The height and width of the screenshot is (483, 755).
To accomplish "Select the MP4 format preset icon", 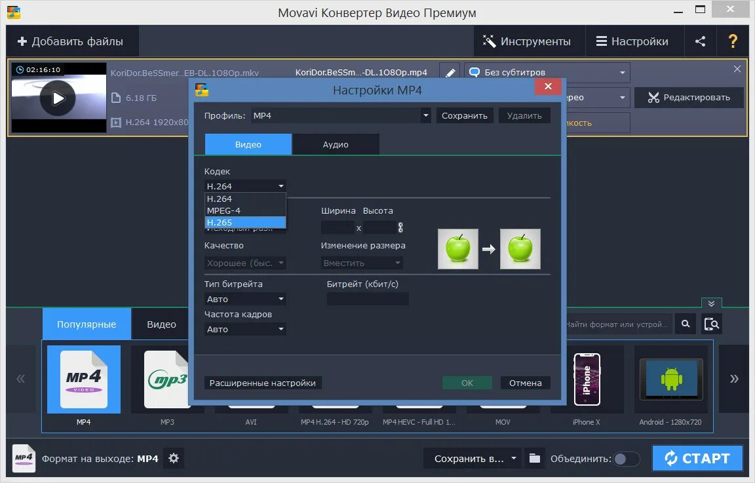I will tap(84, 379).
